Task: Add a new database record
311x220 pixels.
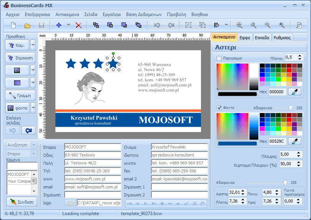Action: click(x=162, y=203)
